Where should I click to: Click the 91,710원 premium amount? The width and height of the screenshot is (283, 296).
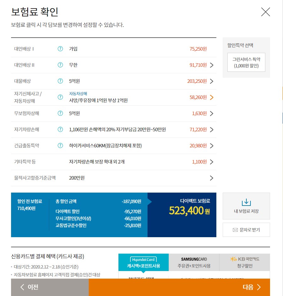pos(198,65)
